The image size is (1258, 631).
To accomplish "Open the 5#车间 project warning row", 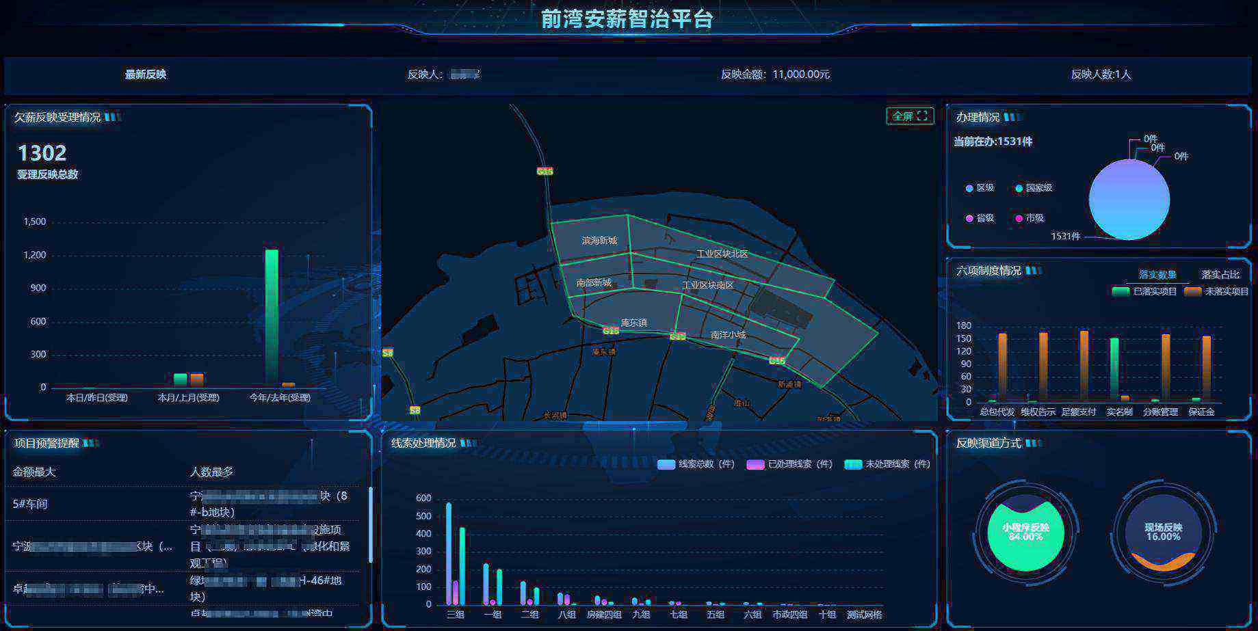I will (x=30, y=505).
